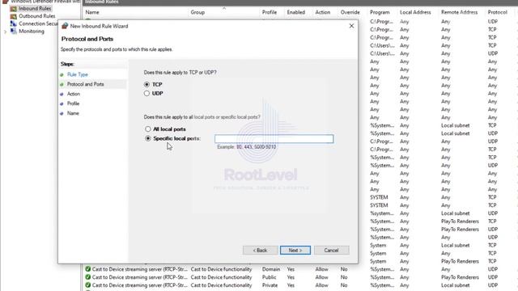Click the Protocol and Ports step bullet icon

tap(62, 84)
